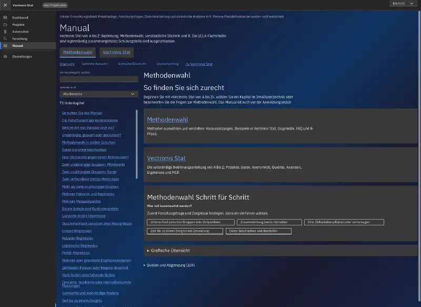The width and height of the screenshot is (421, 307).
Task: Switch to the Methodenwahl tab
Action: (77, 52)
